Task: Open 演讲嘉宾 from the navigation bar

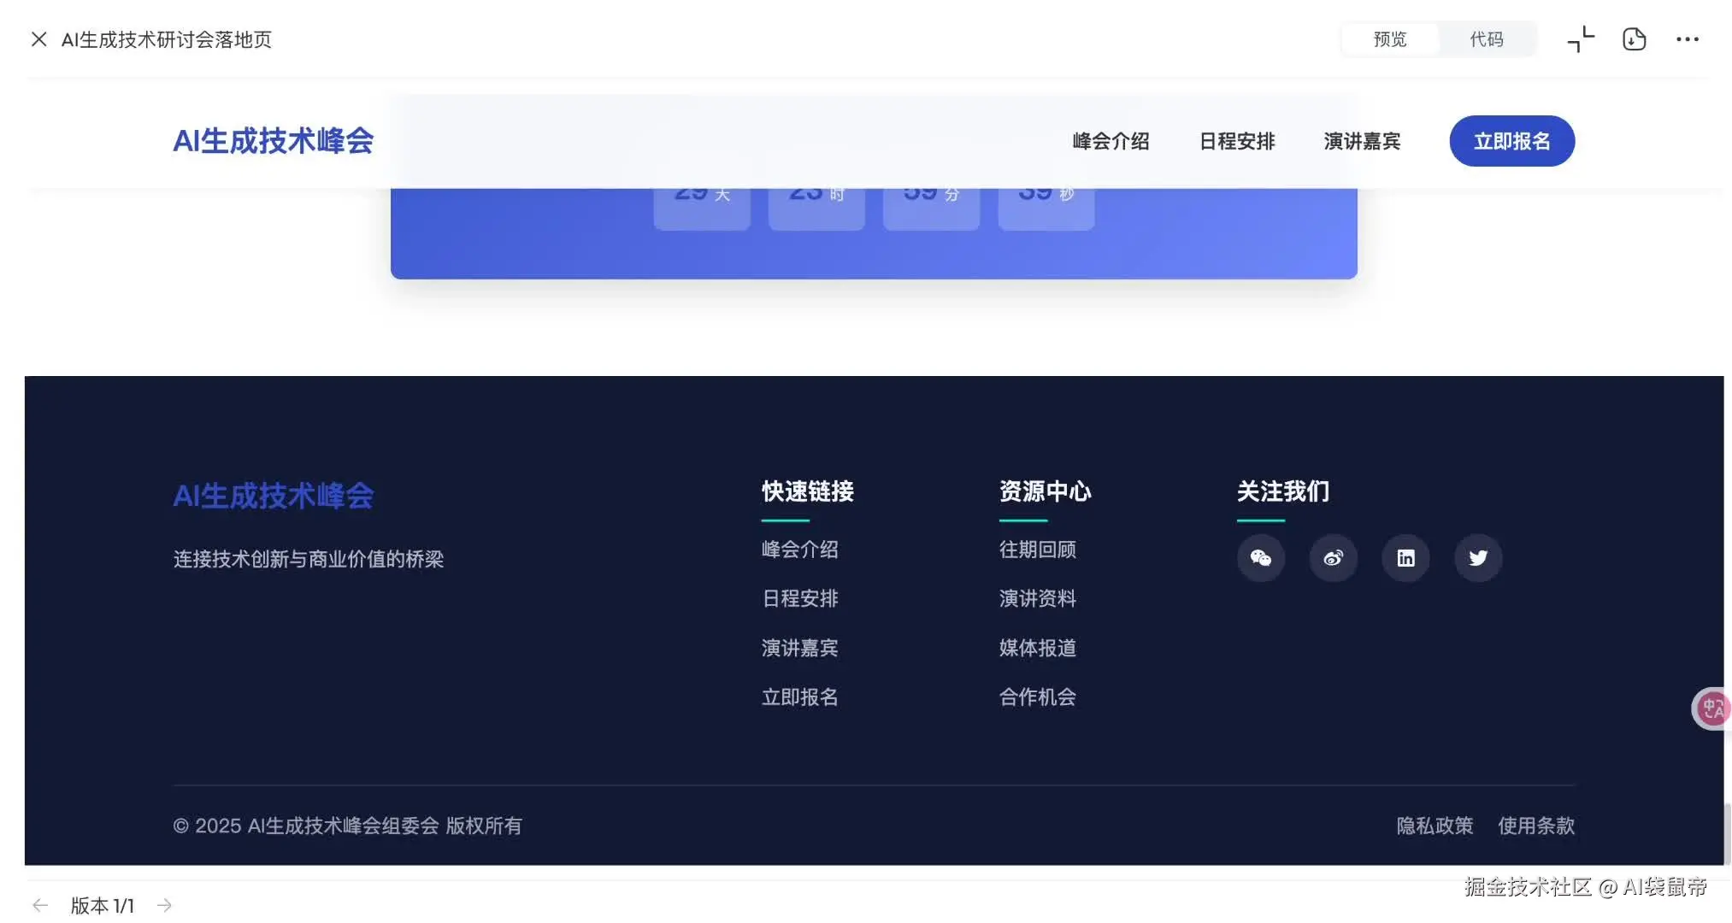Action: click(1362, 141)
